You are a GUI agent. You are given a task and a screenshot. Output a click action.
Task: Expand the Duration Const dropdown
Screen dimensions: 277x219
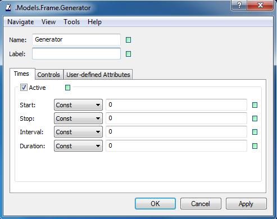pos(78,146)
